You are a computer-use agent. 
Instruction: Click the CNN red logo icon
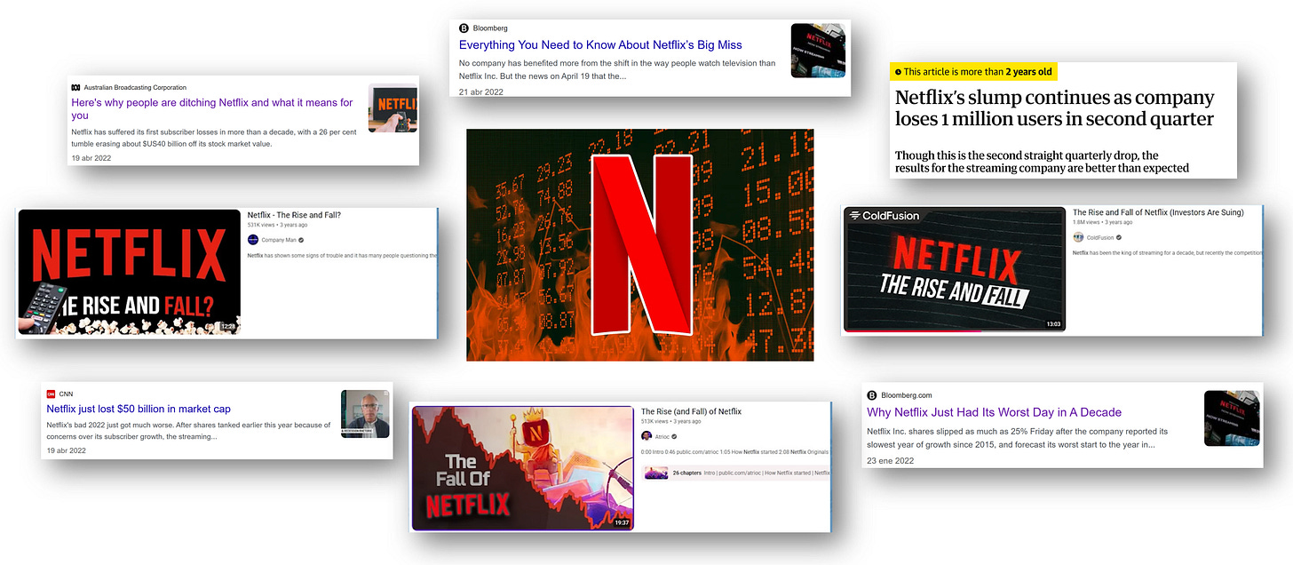pyautogui.click(x=51, y=394)
